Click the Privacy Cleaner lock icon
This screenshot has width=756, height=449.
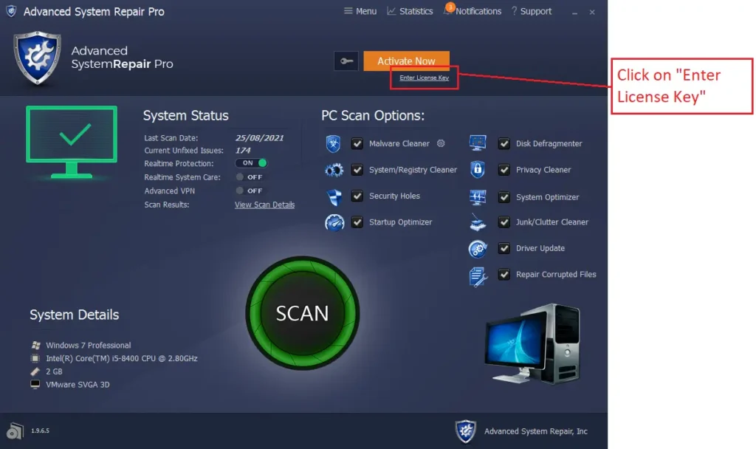pyautogui.click(x=478, y=170)
